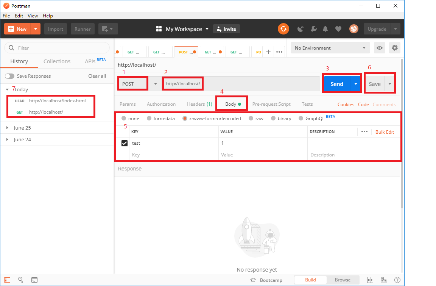Image resolution: width=436 pixels, height=286 pixels.
Task: Select the binary body type
Action: tap(273, 118)
